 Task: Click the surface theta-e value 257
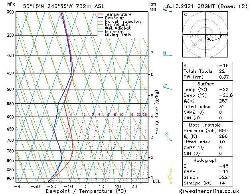point(223,101)
